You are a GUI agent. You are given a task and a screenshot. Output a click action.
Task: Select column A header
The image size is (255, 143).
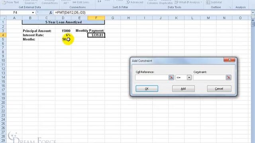[x=14, y=18]
